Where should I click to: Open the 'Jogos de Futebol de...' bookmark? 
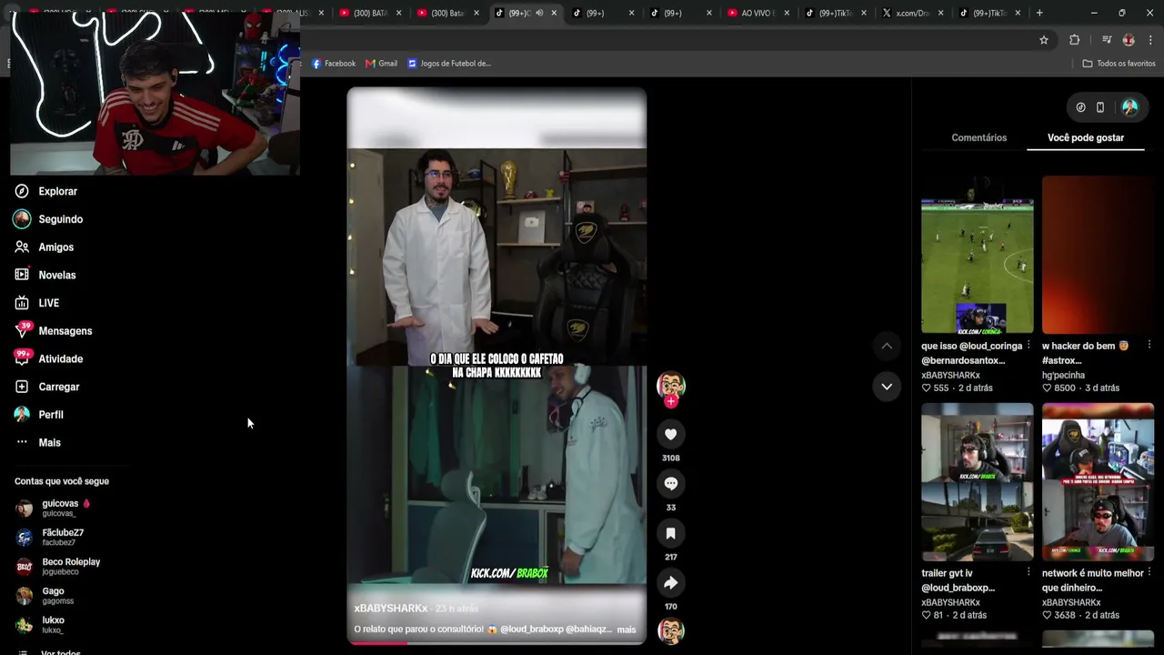point(449,64)
